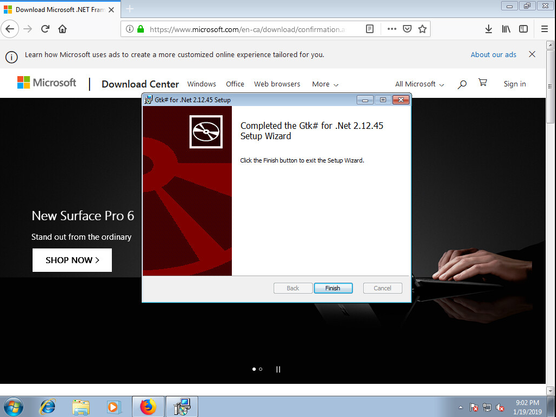The width and height of the screenshot is (556, 417).
Task: Close the Gtk# Setup dialog window
Action: pyautogui.click(x=401, y=100)
